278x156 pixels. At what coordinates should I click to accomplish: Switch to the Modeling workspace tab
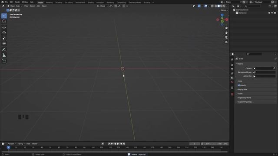click(x=49, y=3)
